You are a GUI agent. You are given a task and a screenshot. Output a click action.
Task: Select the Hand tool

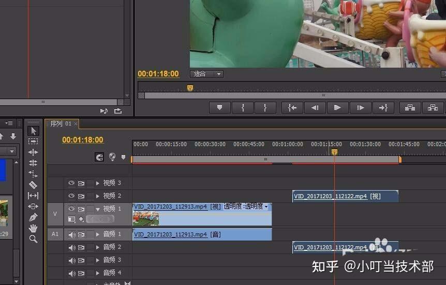33,228
